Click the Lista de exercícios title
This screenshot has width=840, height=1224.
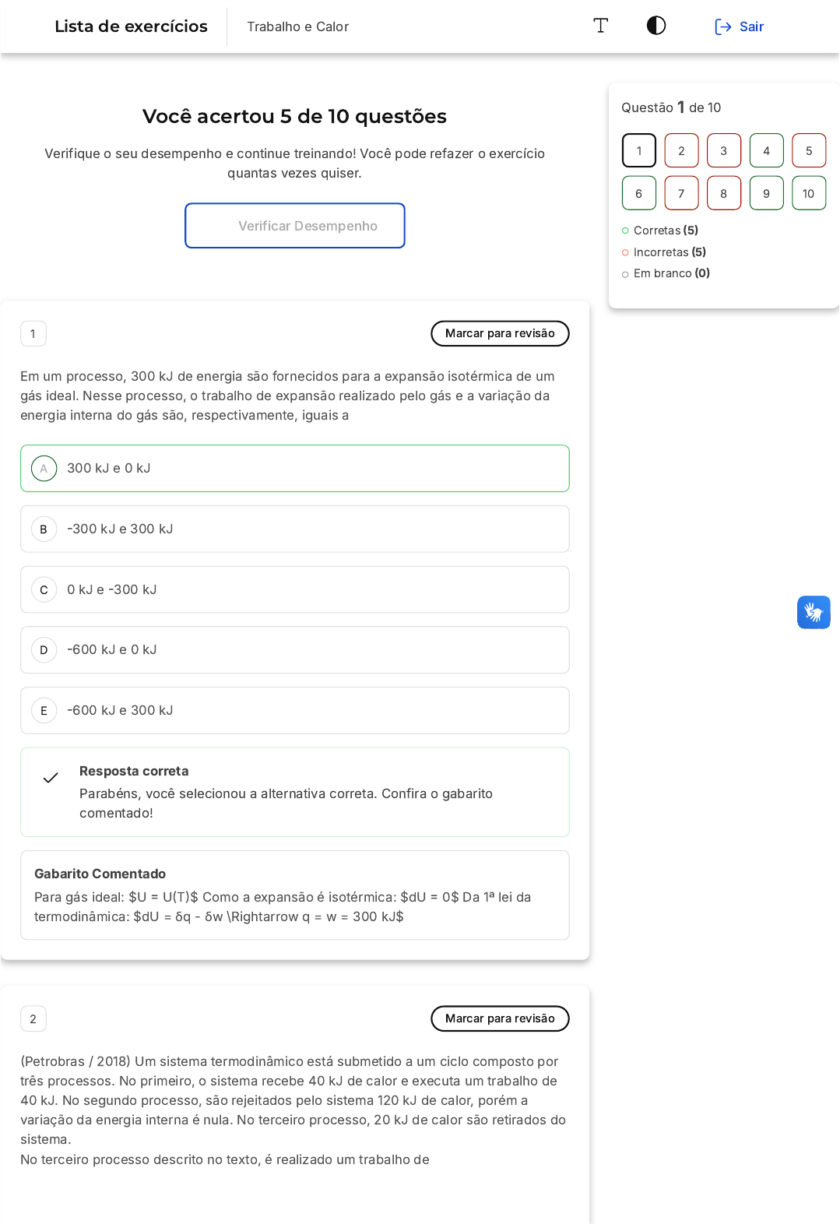131,26
